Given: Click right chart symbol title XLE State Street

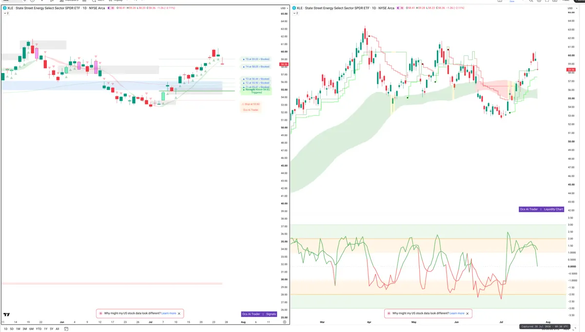Looking at the screenshot, I should coord(347,8).
